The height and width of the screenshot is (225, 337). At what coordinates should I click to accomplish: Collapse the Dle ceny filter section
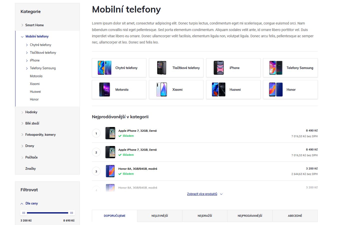[x=22, y=204]
